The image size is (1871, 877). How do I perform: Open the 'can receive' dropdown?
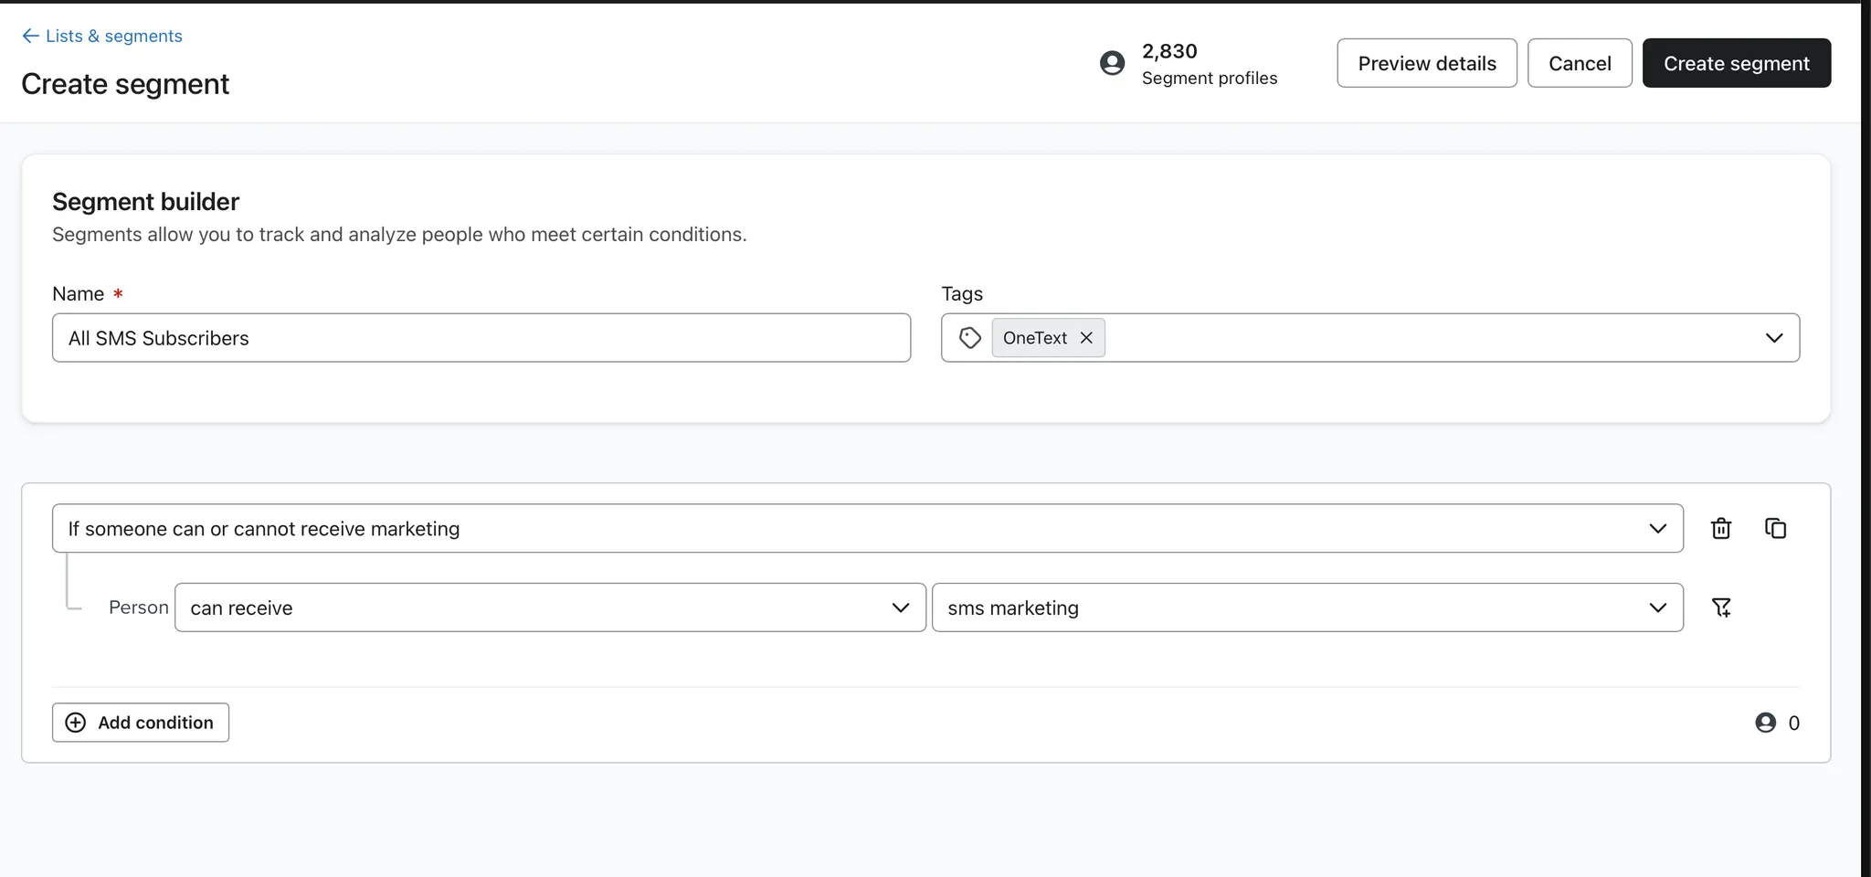tap(550, 608)
